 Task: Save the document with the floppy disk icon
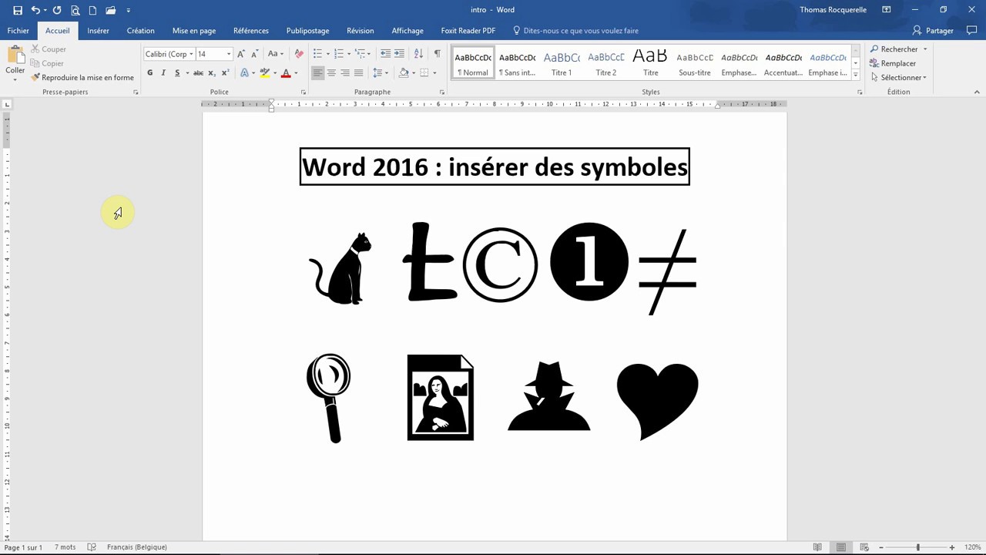[18, 10]
